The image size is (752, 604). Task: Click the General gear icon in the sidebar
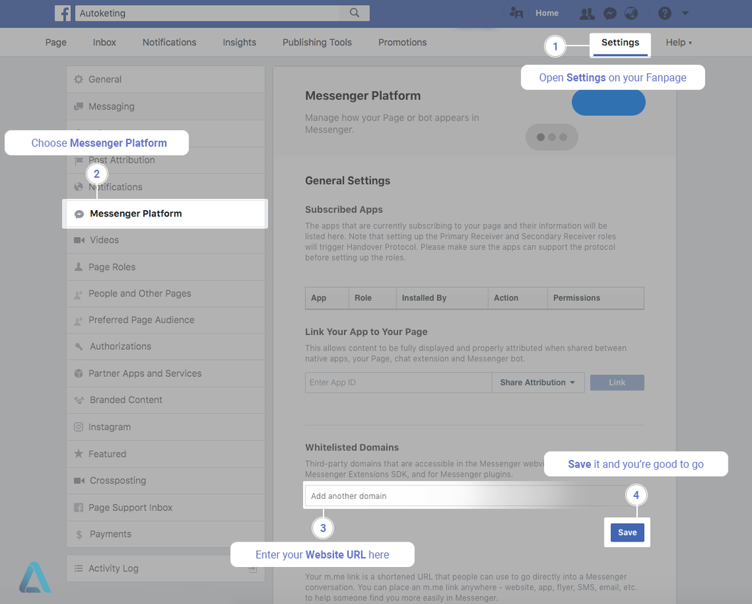pos(79,79)
